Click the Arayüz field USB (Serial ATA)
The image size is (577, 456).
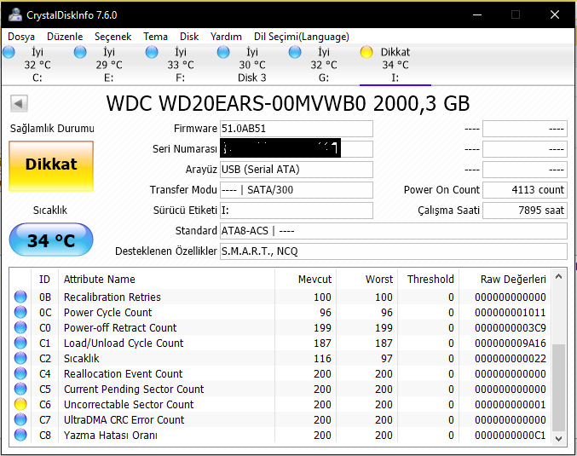(x=297, y=170)
